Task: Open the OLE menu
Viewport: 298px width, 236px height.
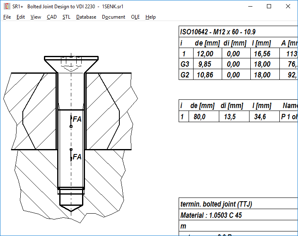Action: tap(135, 17)
